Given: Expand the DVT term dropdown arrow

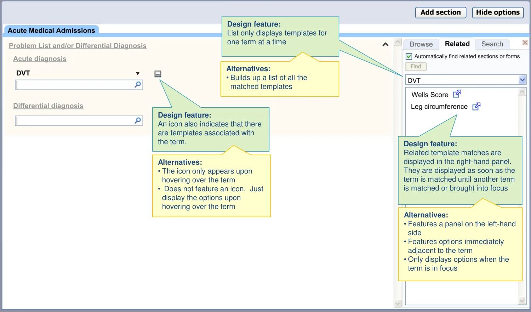Looking at the screenshot, I should click(138, 74).
